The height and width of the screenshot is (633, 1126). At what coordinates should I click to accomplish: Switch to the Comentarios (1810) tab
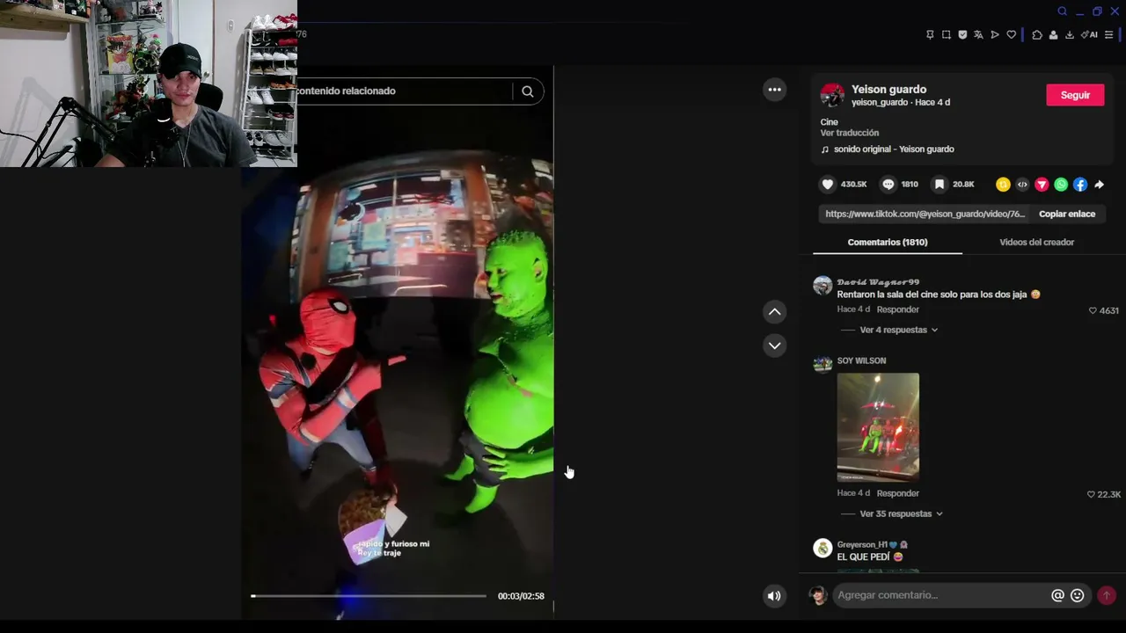tap(888, 242)
